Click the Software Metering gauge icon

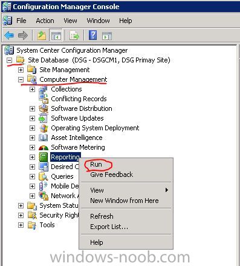(44, 148)
